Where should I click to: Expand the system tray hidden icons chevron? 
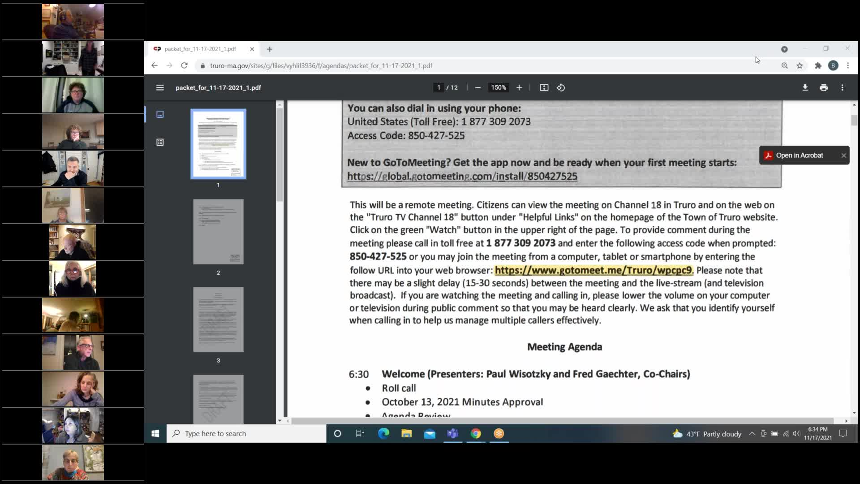752,433
